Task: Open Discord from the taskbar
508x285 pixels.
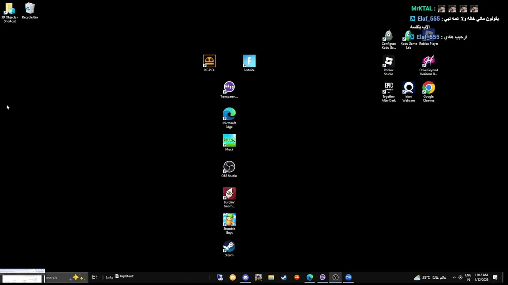Action: pyautogui.click(x=245, y=277)
